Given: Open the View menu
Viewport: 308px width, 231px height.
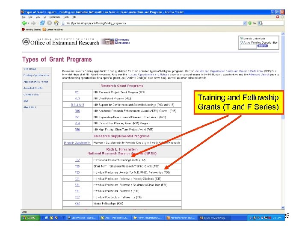Looking at the screenshot, I should pos(38,17).
